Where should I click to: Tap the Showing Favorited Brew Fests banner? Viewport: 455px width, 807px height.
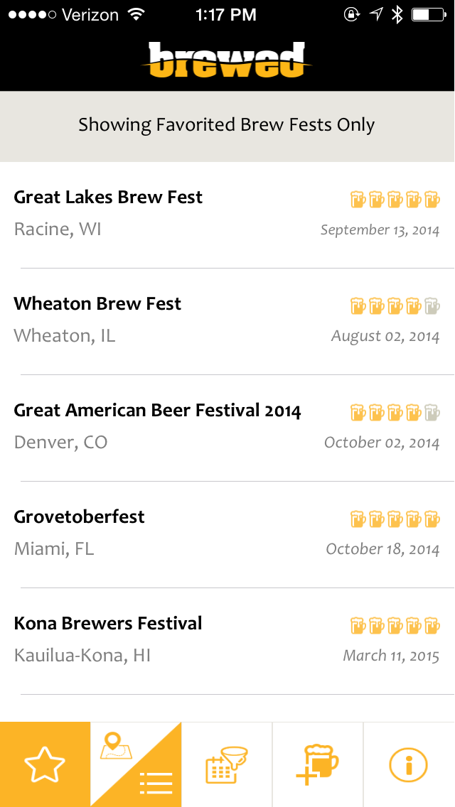pos(227,125)
